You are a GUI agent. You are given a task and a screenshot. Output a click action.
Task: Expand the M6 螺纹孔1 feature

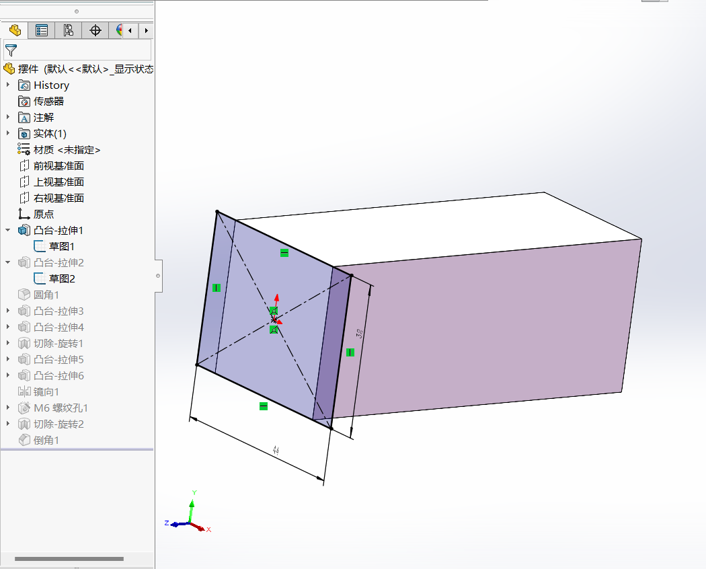point(7,408)
